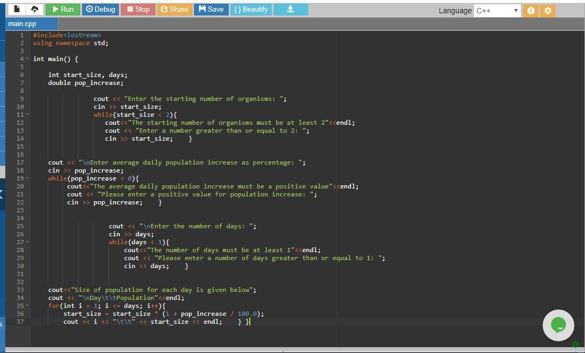Switch to the main.cpp tab
The width and height of the screenshot is (585, 353).
22,24
